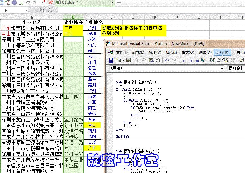
Task: Run the macro with the play button
Action: pyautogui.click(x=184, y=61)
